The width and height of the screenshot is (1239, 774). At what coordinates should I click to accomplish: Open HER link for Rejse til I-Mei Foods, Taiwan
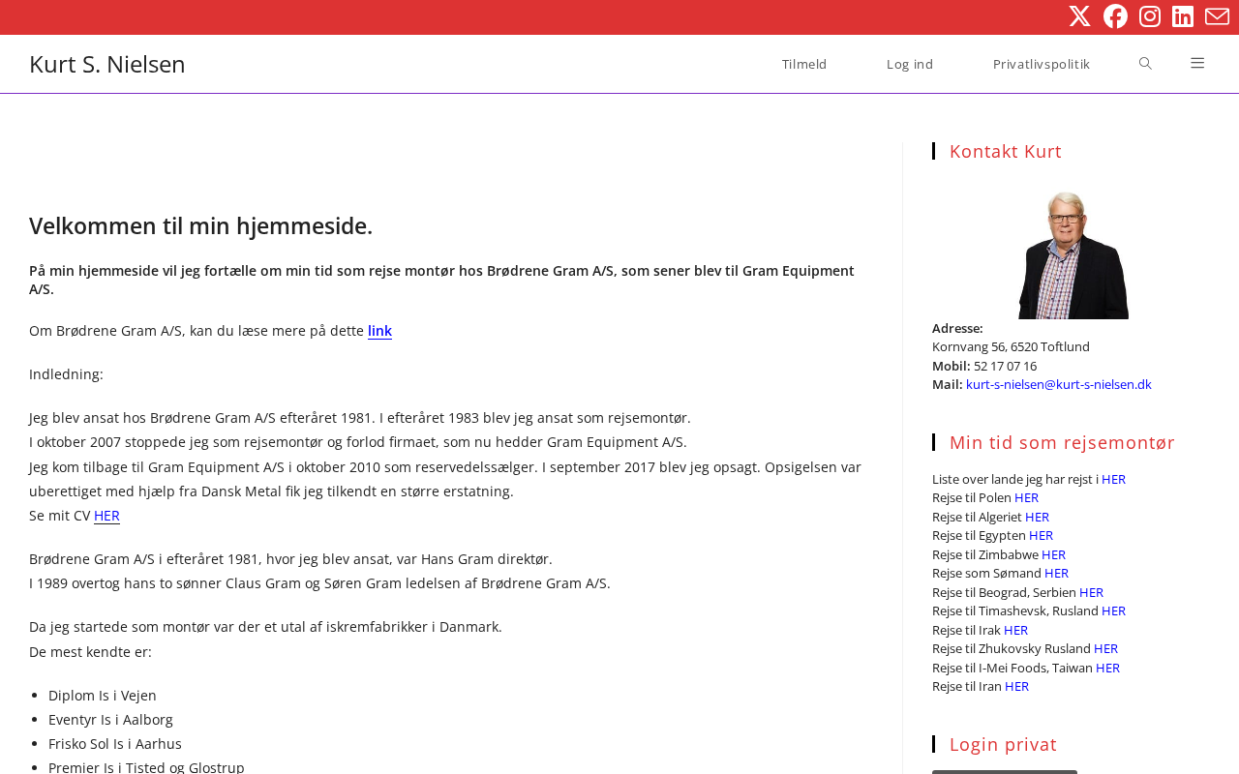[1107, 668]
